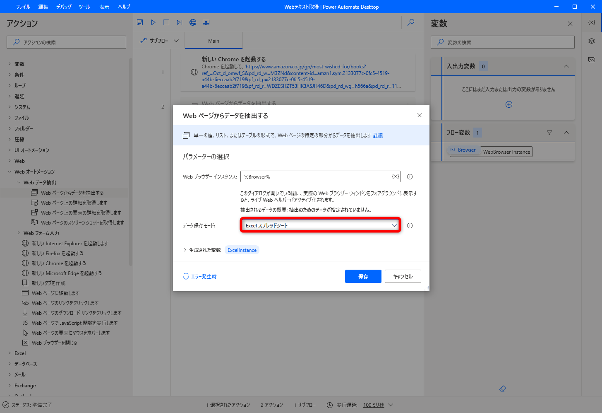Open the UI elements pane layers icon

tap(591, 41)
